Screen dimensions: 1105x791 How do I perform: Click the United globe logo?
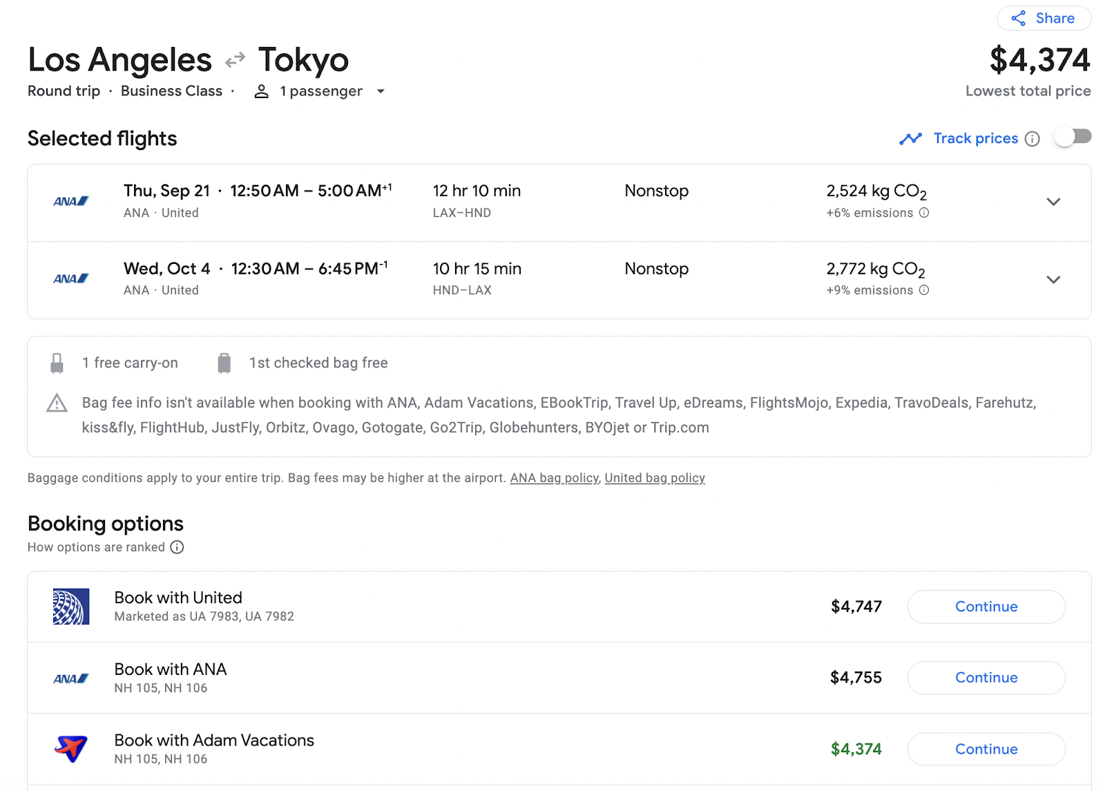[x=71, y=607]
